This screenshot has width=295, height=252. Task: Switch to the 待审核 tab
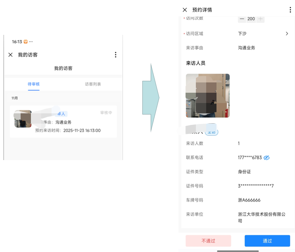(x=34, y=84)
